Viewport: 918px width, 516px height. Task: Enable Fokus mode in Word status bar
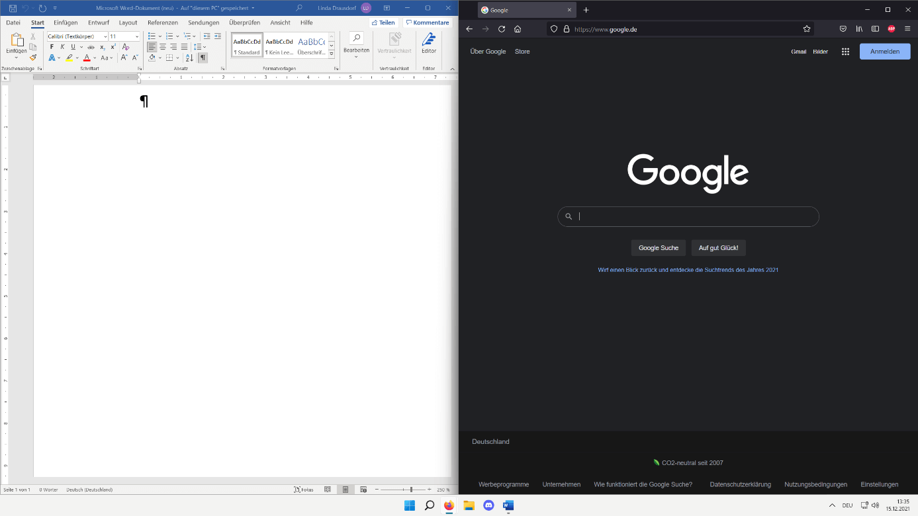[304, 490]
